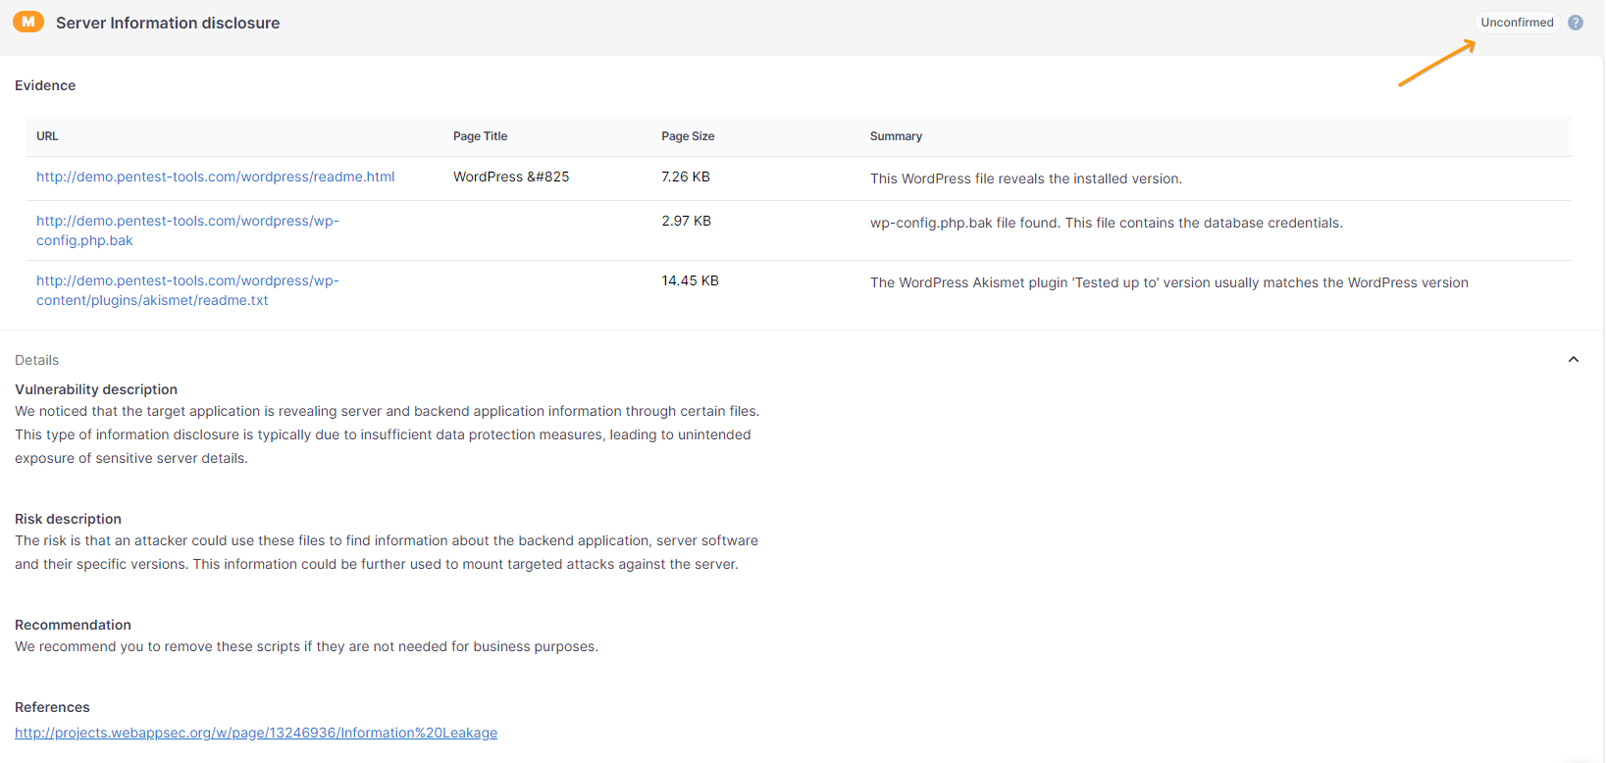Open the projects.webappsec.org reference link
Image resolution: width=1606 pixels, height=763 pixels.
coord(256,733)
